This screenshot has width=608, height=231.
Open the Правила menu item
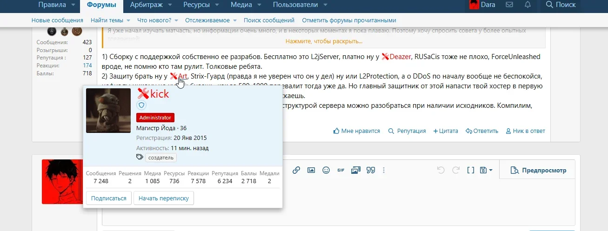52,5
